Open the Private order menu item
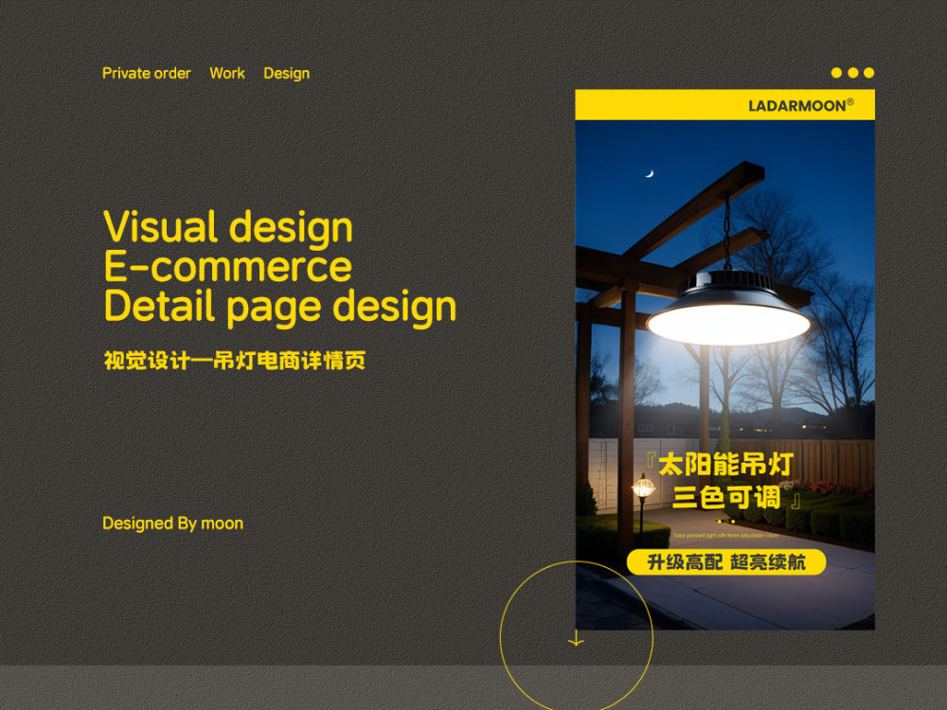Screen dimensions: 947x710 [146, 73]
